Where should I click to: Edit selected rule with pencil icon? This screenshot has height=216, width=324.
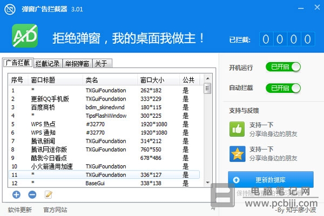pos(49,194)
